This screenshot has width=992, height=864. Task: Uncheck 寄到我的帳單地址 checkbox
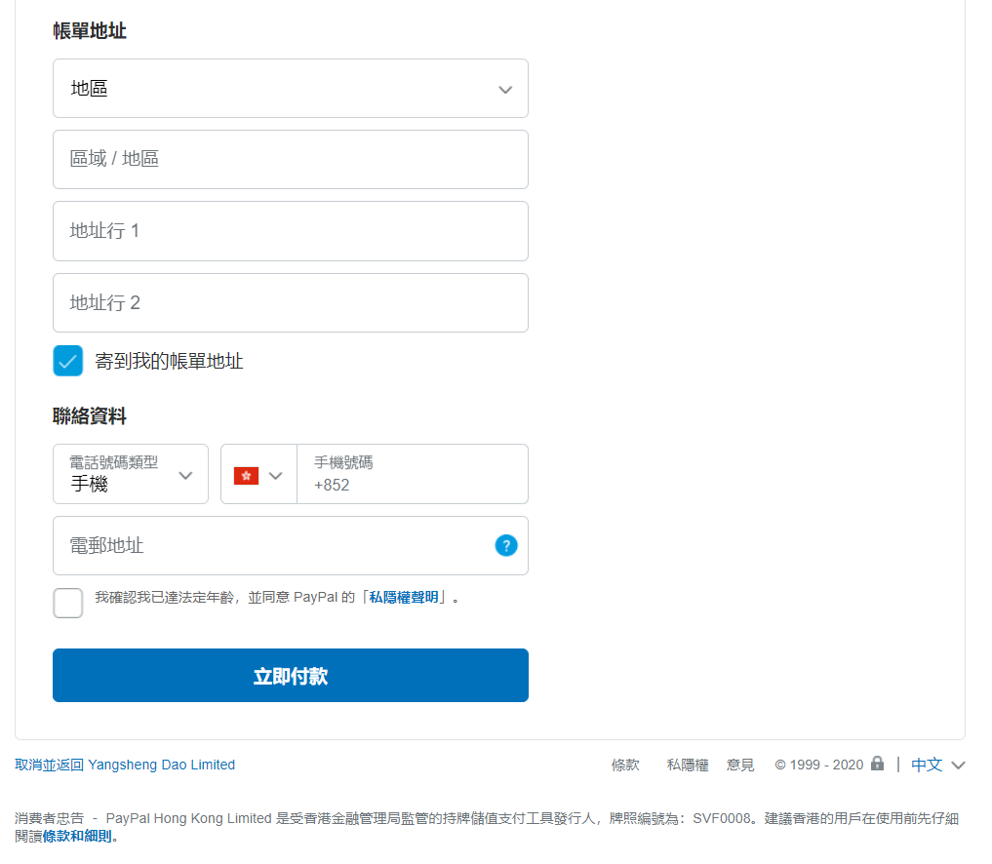[x=67, y=361]
